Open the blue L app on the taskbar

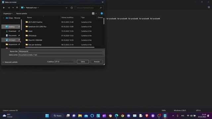coord(98,116)
